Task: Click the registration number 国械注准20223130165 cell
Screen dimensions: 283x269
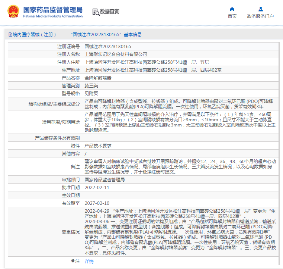Action: click(x=108, y=47)
